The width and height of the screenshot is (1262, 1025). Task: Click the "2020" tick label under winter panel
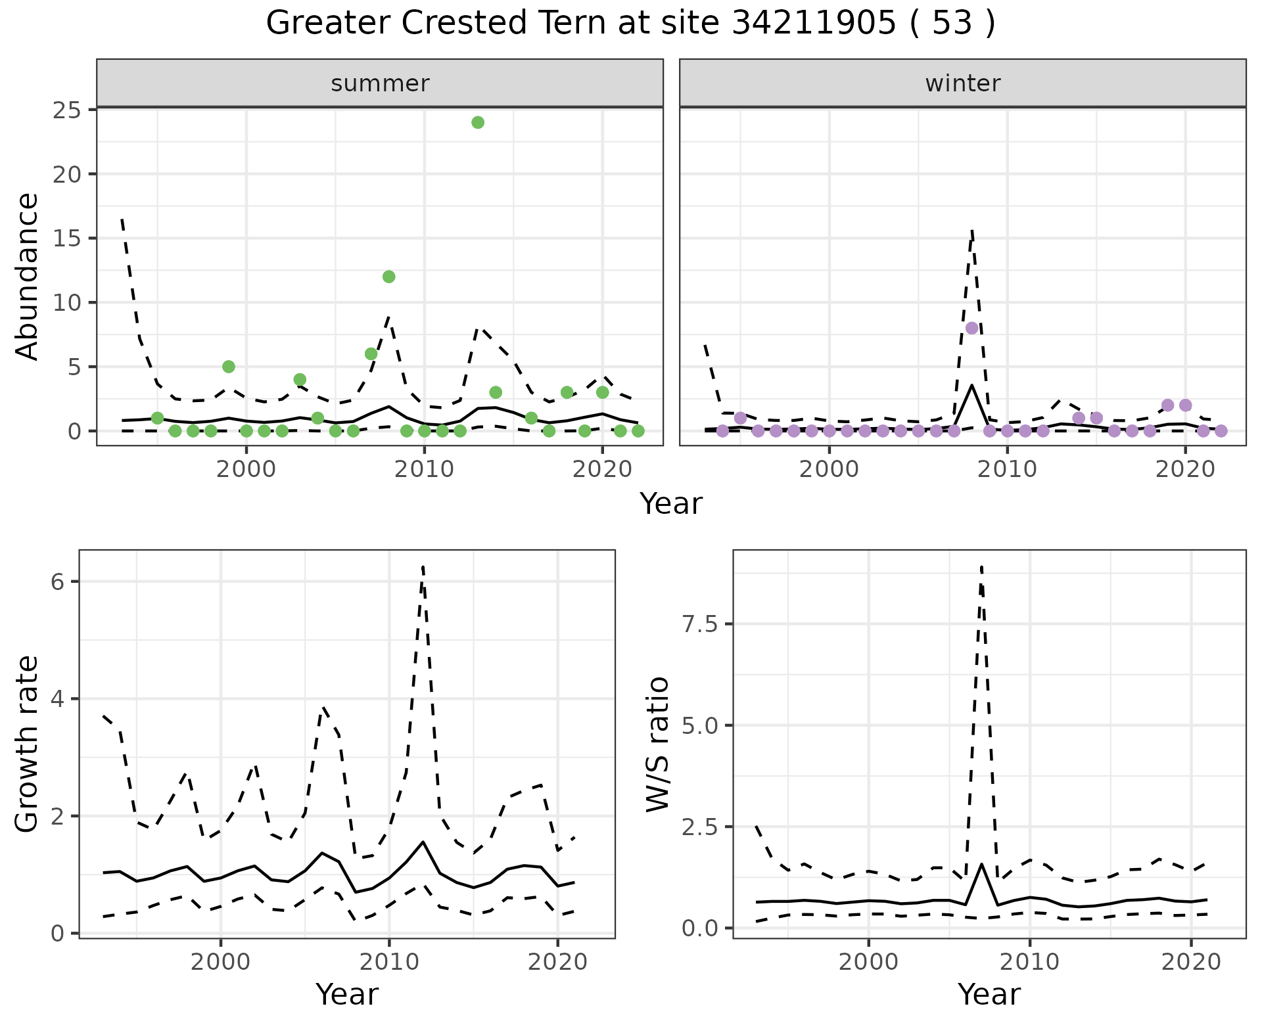[x=1184, y=470]
